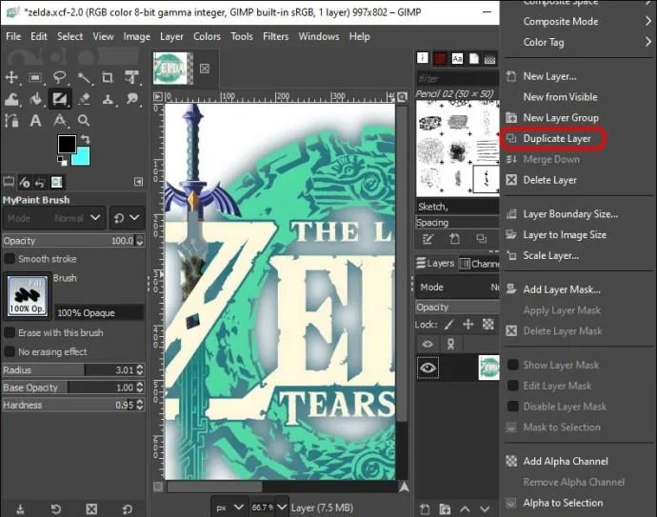
Task: Swap foreground and background colors
Action: click(x=86, y=139)
